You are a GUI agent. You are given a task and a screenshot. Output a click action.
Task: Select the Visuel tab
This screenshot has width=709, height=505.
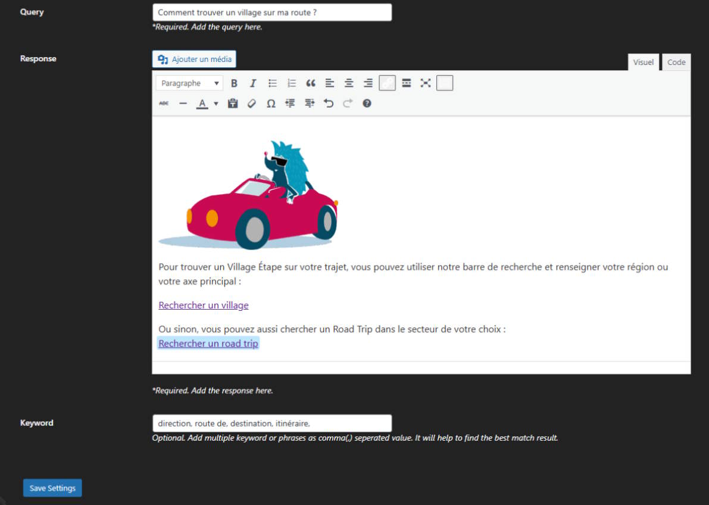coord(643,62)
